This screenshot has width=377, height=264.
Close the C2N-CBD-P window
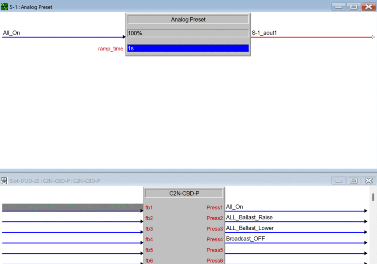[x=368, y=181]
